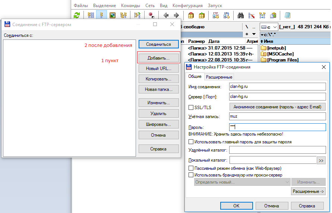Click the Добавить... button

(159, 58)
